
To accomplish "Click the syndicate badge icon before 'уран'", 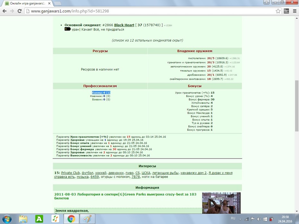I will 68,29.
